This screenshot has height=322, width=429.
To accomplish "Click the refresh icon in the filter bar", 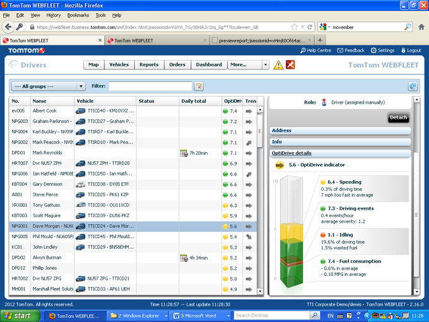I will point(413,86).
